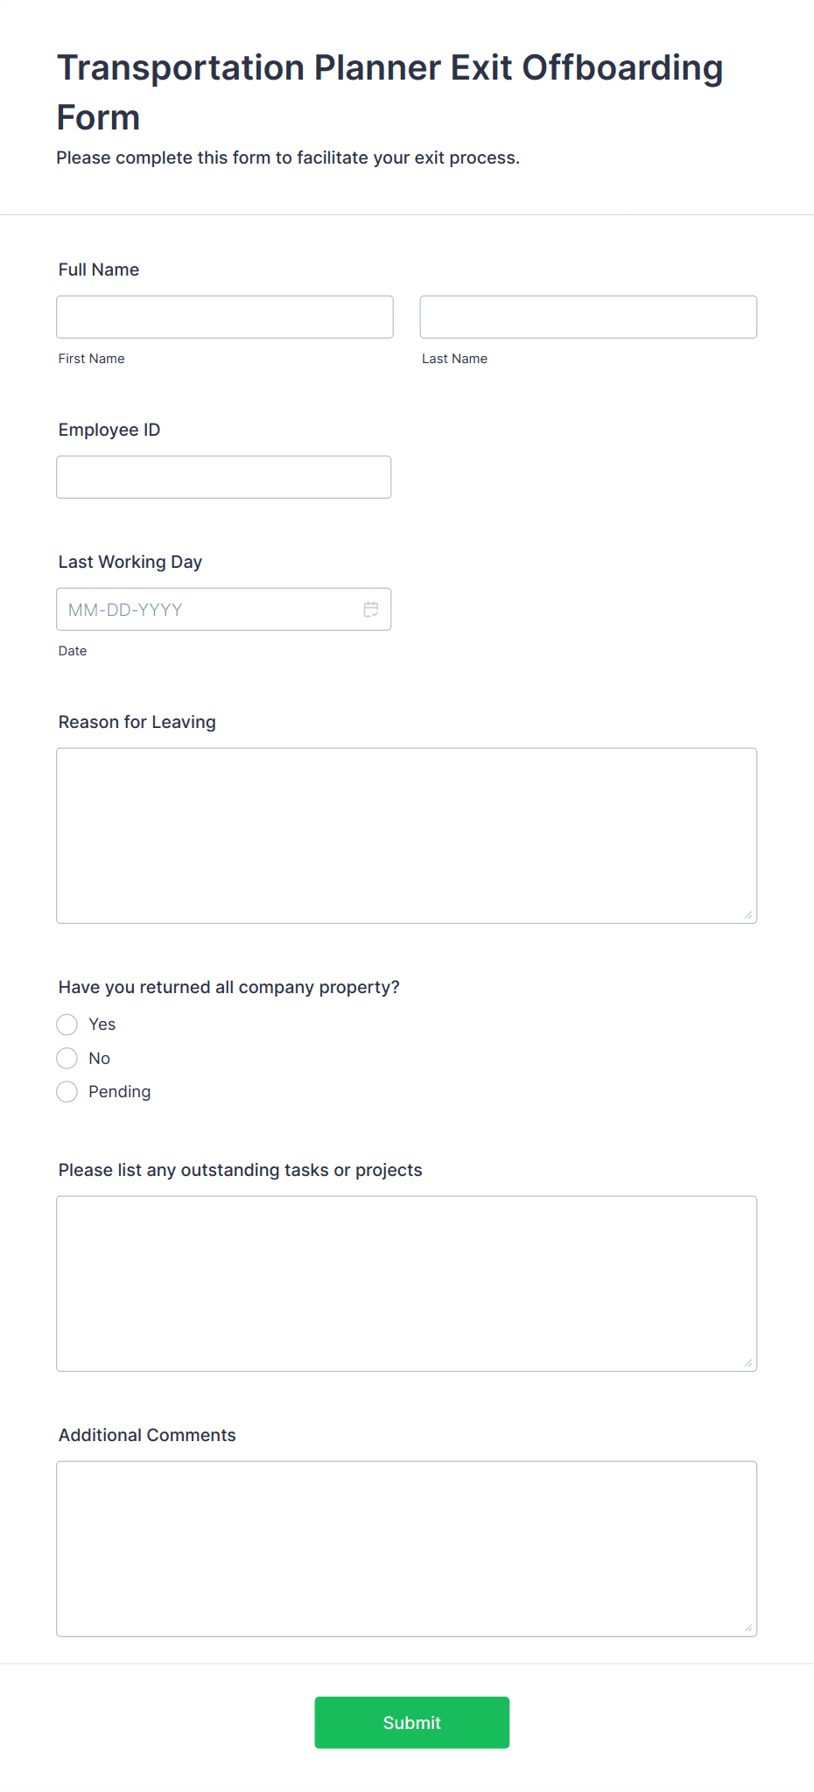Click the Full Name label

(99, 269)
